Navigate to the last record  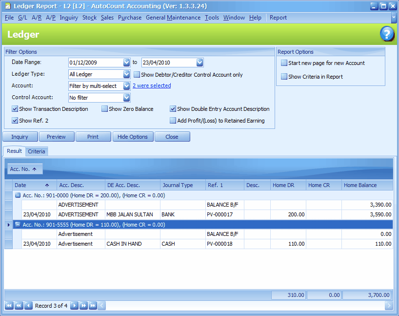[x=93, y=305]
